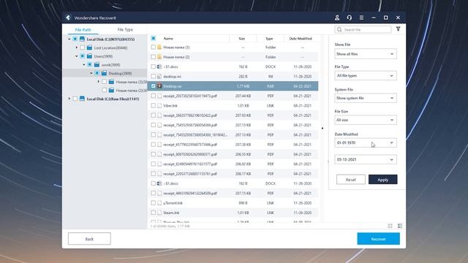Click the Reset button
This screenshot has width=468, height=263.
(351, 180)
